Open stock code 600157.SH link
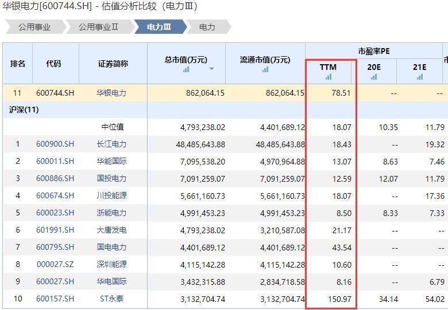The width and height of the screenshot is (448, 310). click(55, 299)
